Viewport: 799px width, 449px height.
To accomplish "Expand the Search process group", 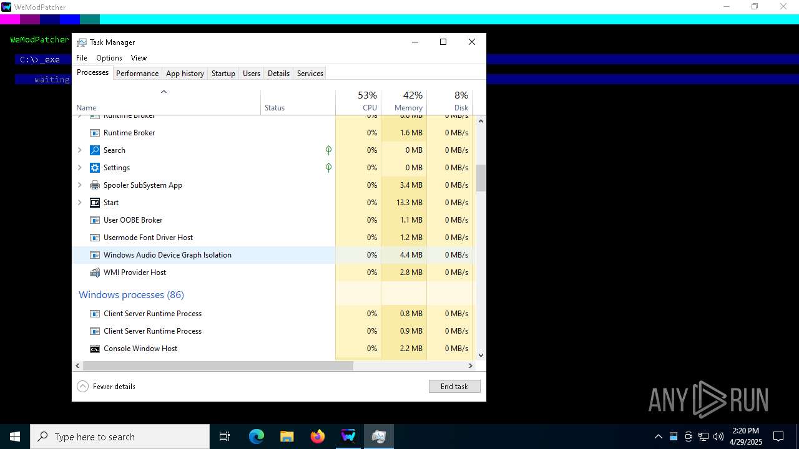I will point(79,150).
